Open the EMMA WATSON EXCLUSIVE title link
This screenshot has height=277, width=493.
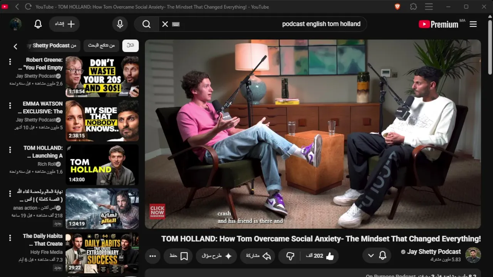tap(40, 108)
